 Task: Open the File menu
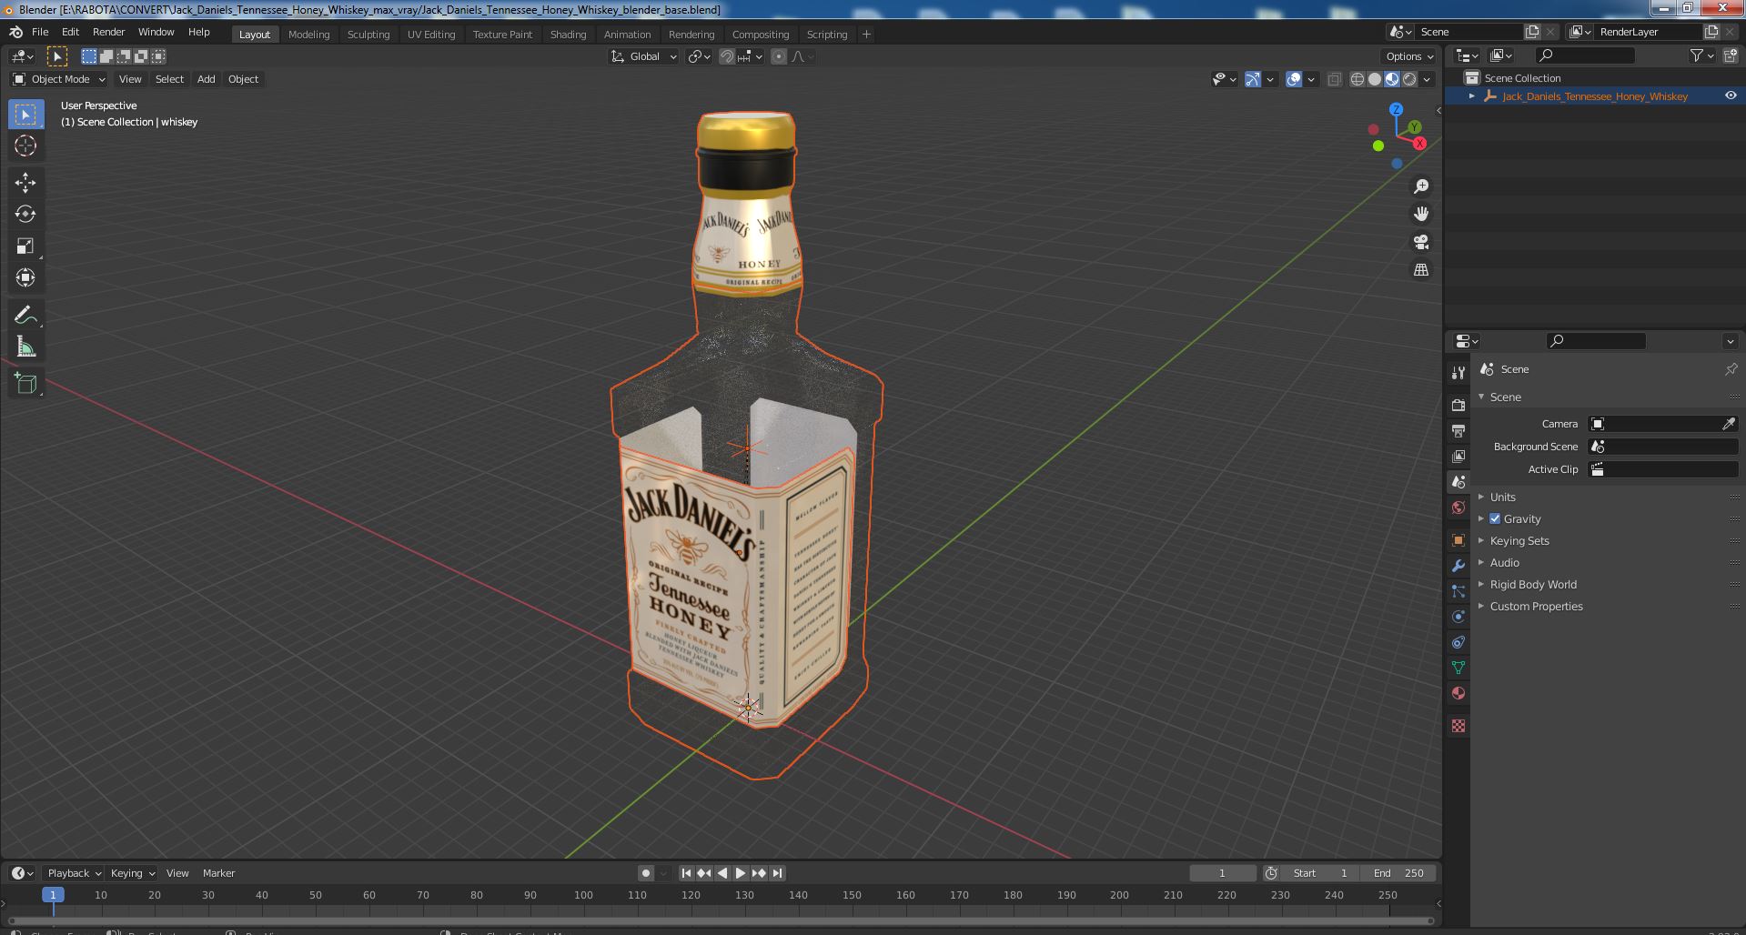coord(40,32)
